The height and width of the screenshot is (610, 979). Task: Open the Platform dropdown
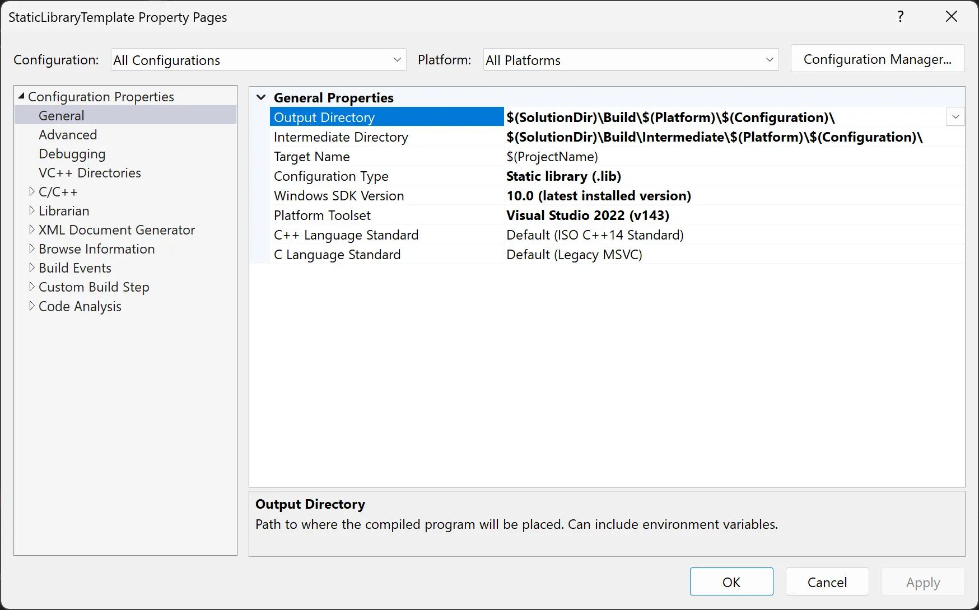pyautogui.click(x=631, y=60)
